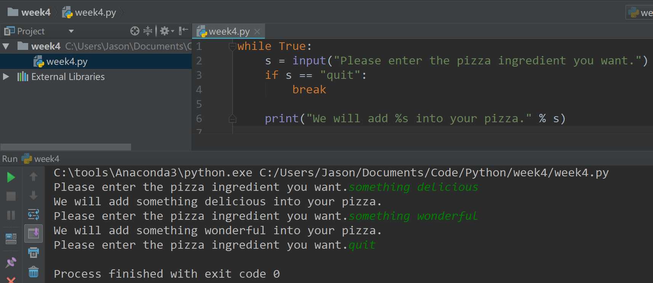Click the week4.py breadcrumb in navigation bar
Image resolution: width=653 pixels, height=283 pixels.
tap(89, 12)
